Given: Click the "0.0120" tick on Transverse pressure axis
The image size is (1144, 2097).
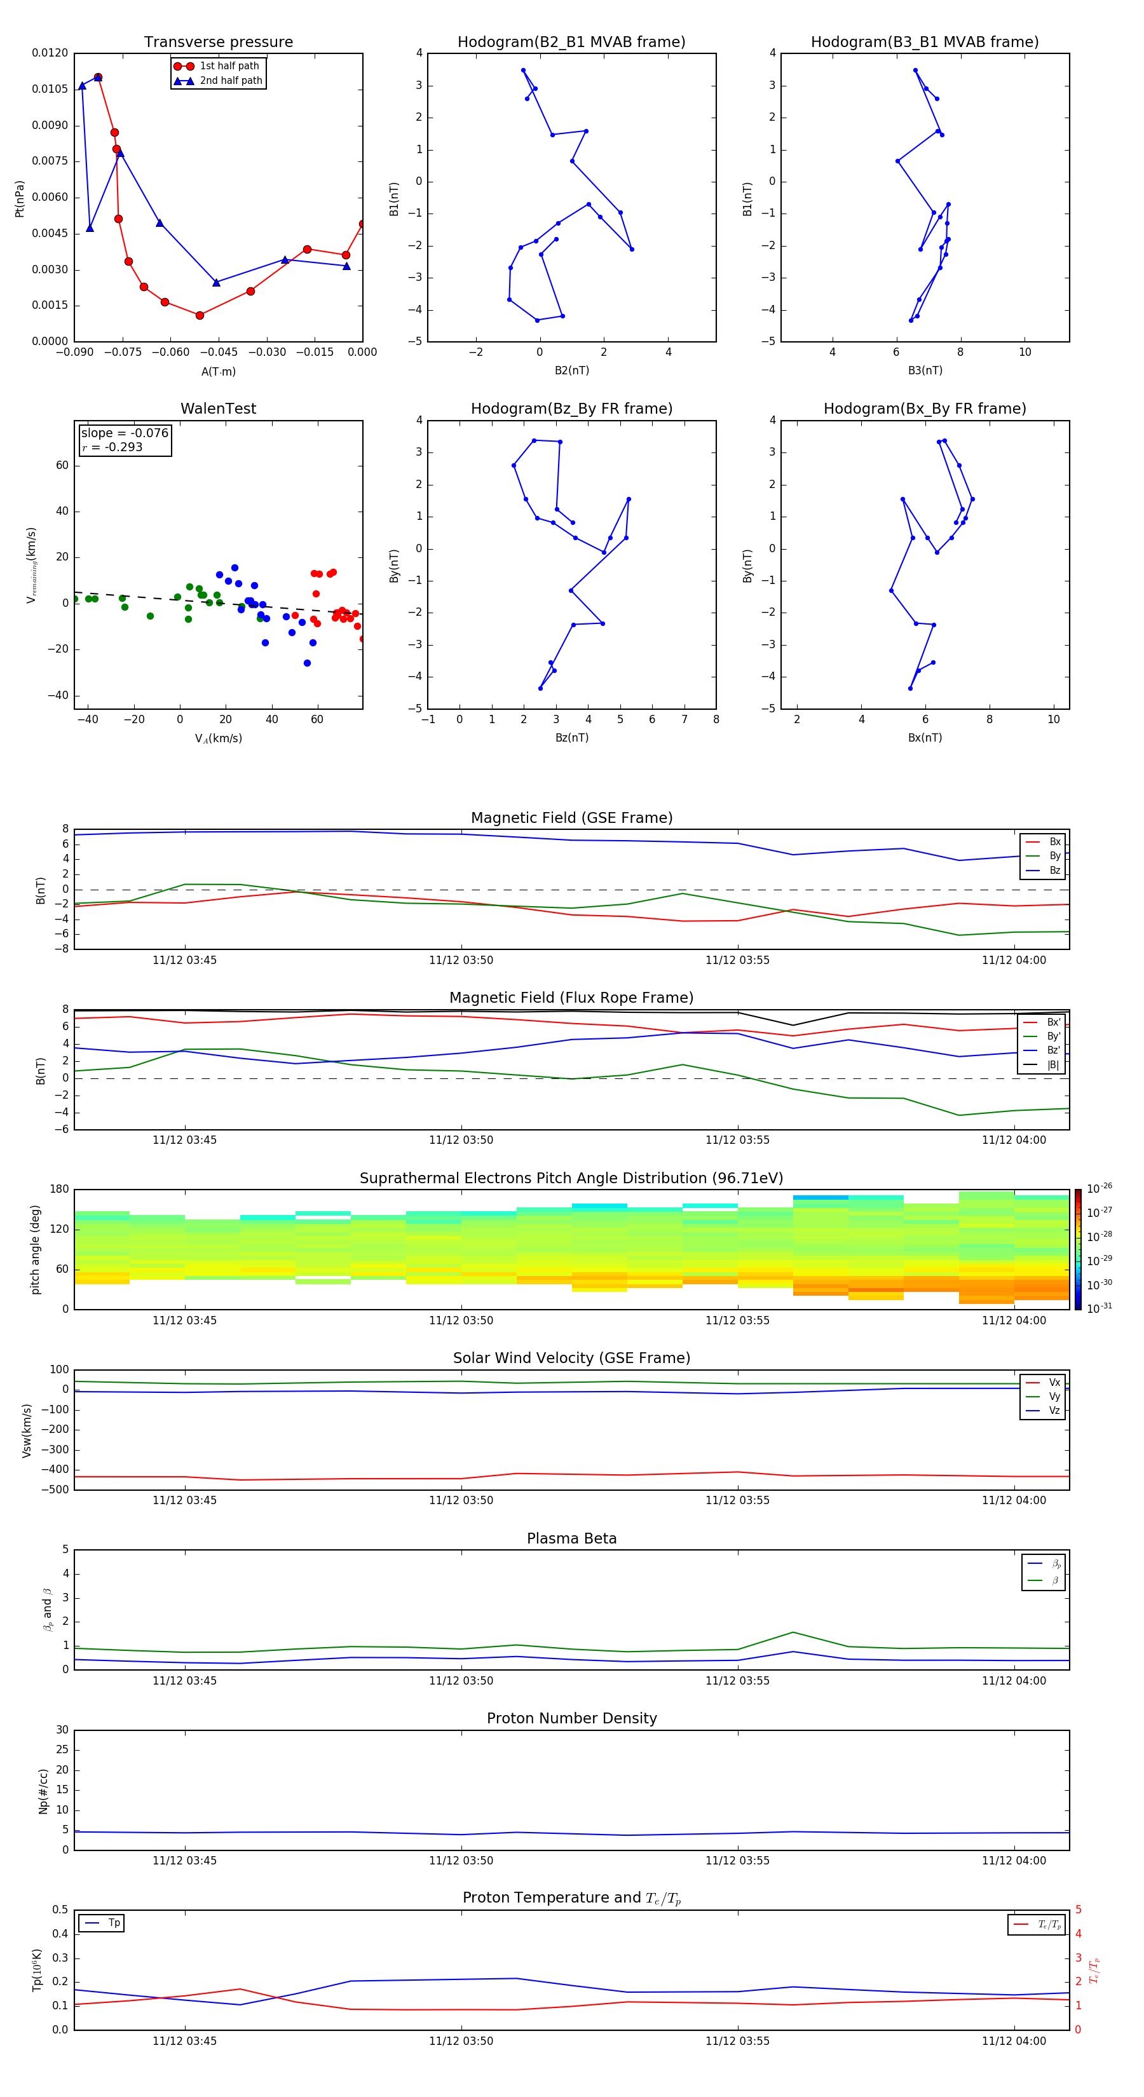Looking at the screenshot, I should pyautogui.click(x=50, y=53).
